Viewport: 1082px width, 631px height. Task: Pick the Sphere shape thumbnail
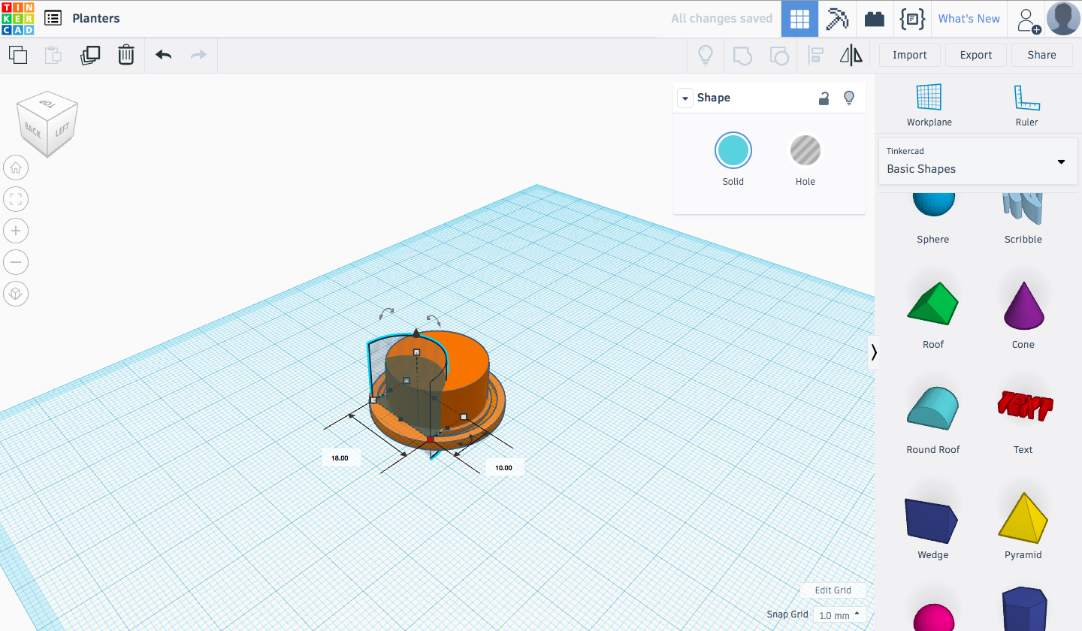pos(933,207)
